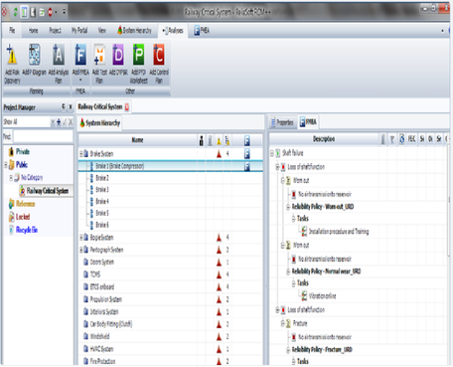Viewport: 453px width, 367px height.
Task: Click the plus icon in Project Manager toolbar
Action: 59,122
